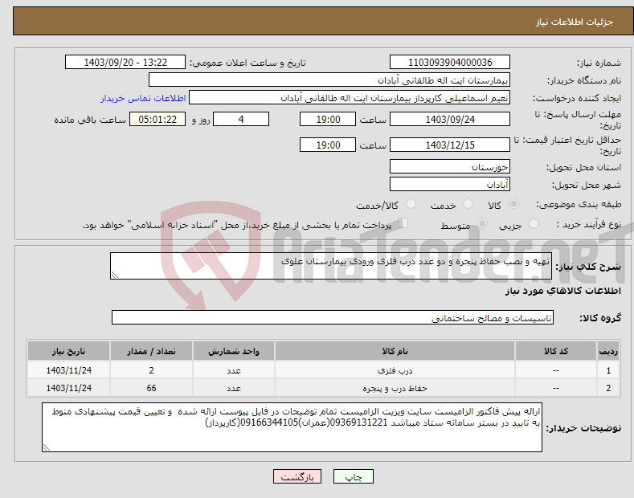Click the درب فلزی item name cell
Screen dimensions: 634x498
395,370
